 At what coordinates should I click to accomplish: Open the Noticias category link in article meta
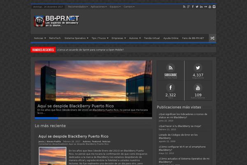coord(106,141)
